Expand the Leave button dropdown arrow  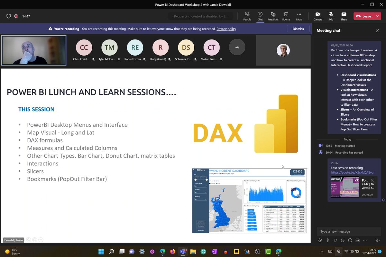377,16
